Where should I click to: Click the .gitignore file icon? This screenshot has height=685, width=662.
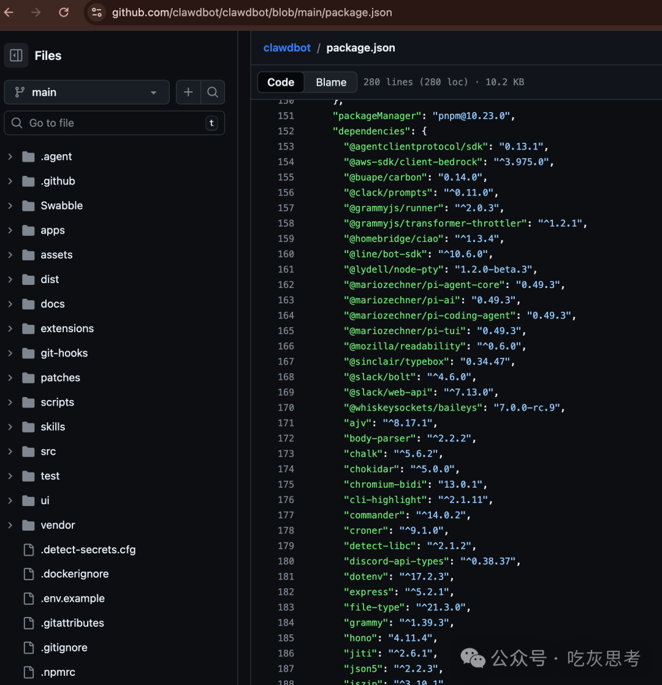pos(29,647)
